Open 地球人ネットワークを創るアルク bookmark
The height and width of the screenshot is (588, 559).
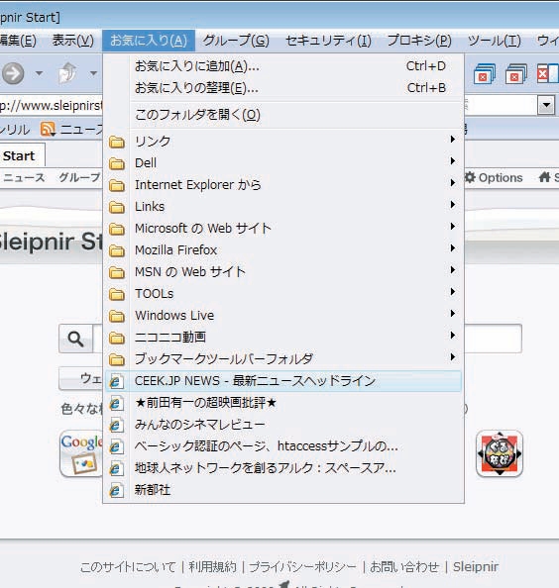tap(283, 468)
